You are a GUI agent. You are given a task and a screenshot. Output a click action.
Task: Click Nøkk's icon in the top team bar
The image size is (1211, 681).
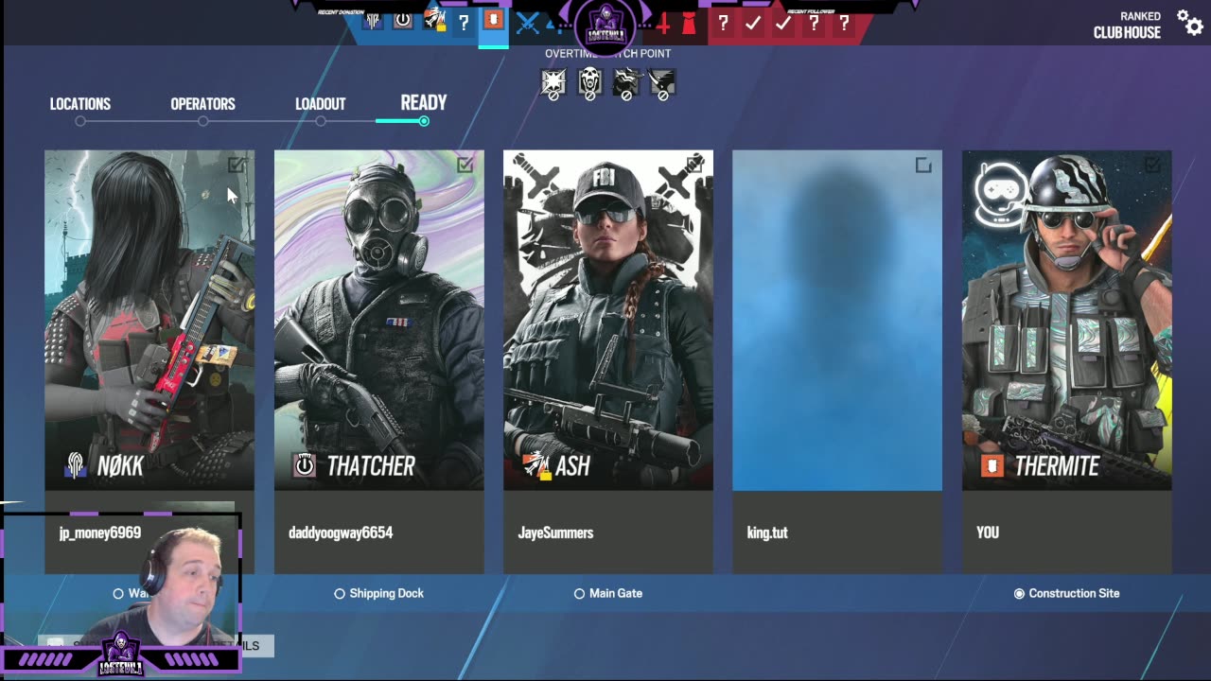click(373, 21)
